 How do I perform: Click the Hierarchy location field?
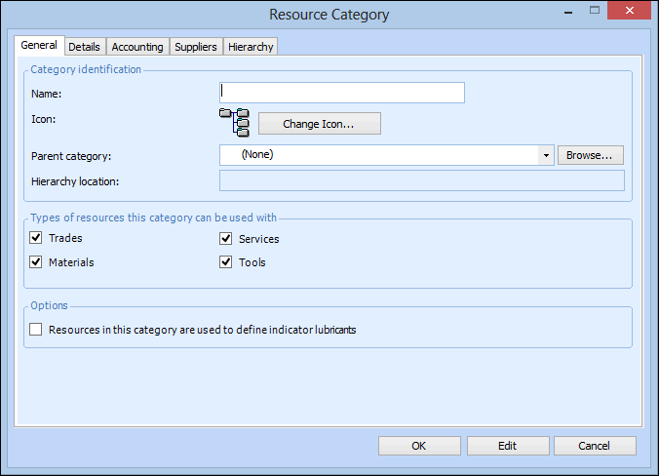[x=421, y=181]
